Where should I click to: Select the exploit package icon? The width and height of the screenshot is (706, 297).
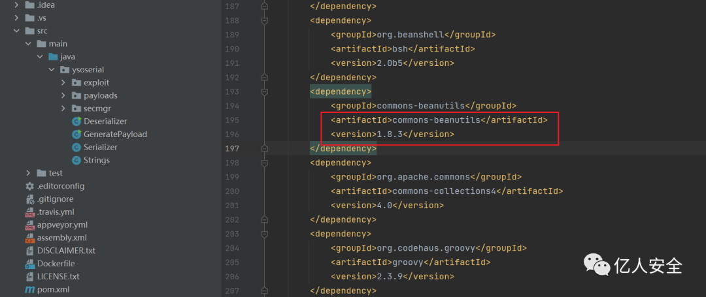pyautogui.click(x=76, y=83)
